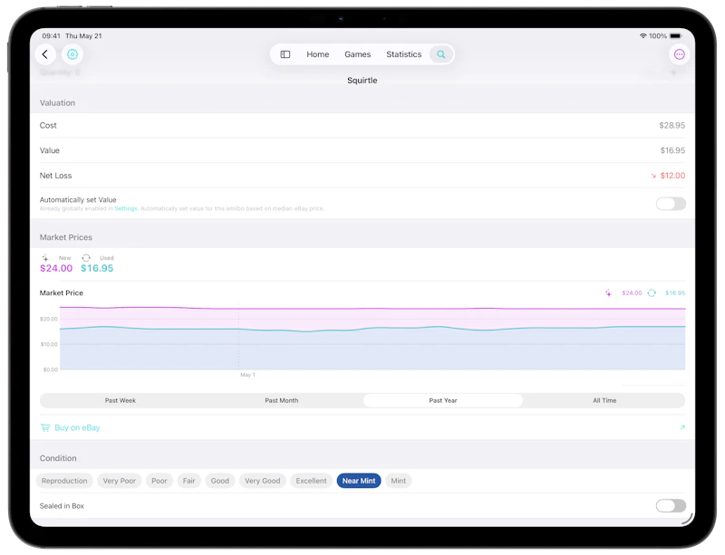
Task: Toggle Automatically set Value switch
Action: click(671, 204)
